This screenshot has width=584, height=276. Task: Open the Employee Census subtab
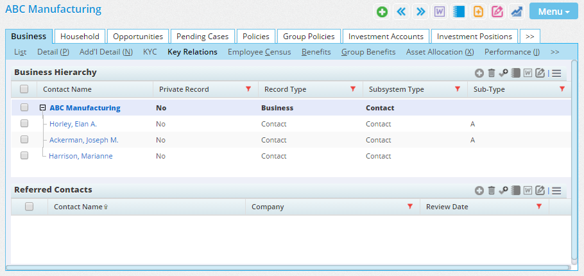point(259,52)
